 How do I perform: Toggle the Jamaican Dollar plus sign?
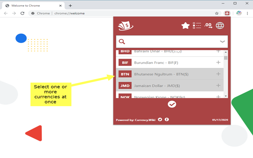click(218, 85)
